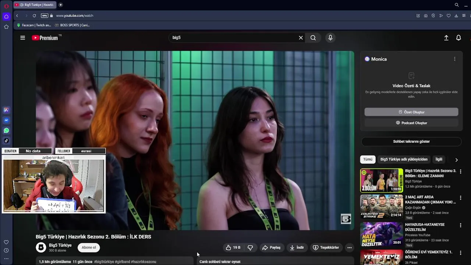This screenshot has width=471, height=265.
Task: View site lock security info
Action: coord(52,16)
